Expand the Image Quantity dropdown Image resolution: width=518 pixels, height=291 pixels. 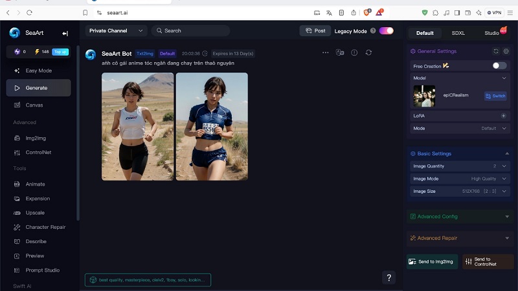[x=504, y=166]
